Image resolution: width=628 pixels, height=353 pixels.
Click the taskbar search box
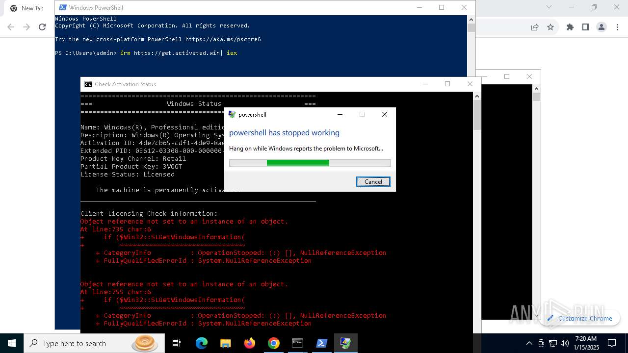pos(94,343)
